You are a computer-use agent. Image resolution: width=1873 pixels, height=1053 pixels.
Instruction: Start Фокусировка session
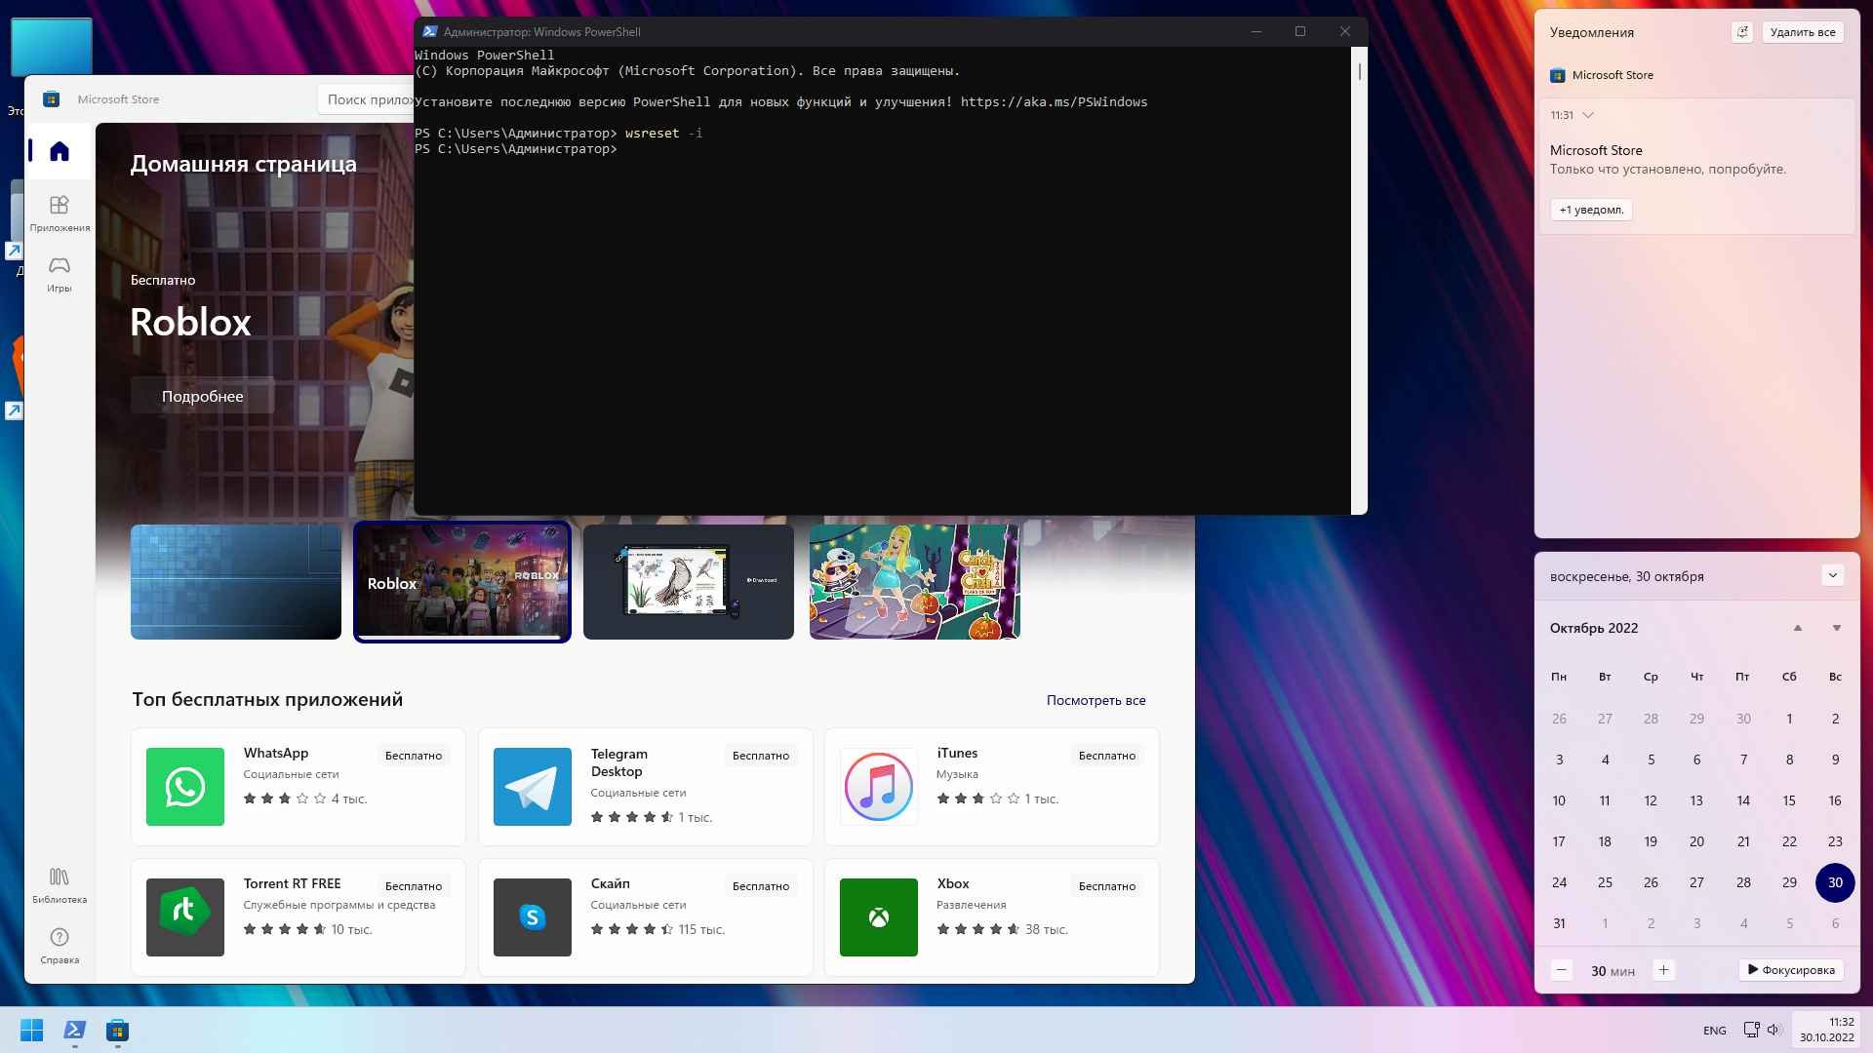click(x=1791, y=970)
